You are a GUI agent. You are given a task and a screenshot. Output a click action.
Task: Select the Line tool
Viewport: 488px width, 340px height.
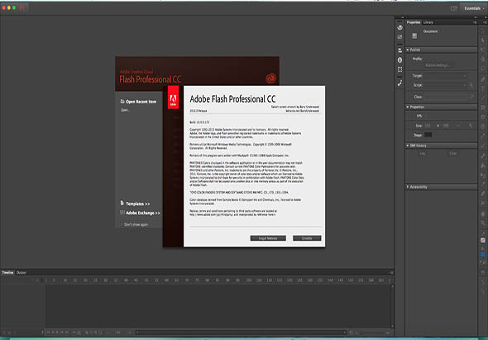coord(483,98)
